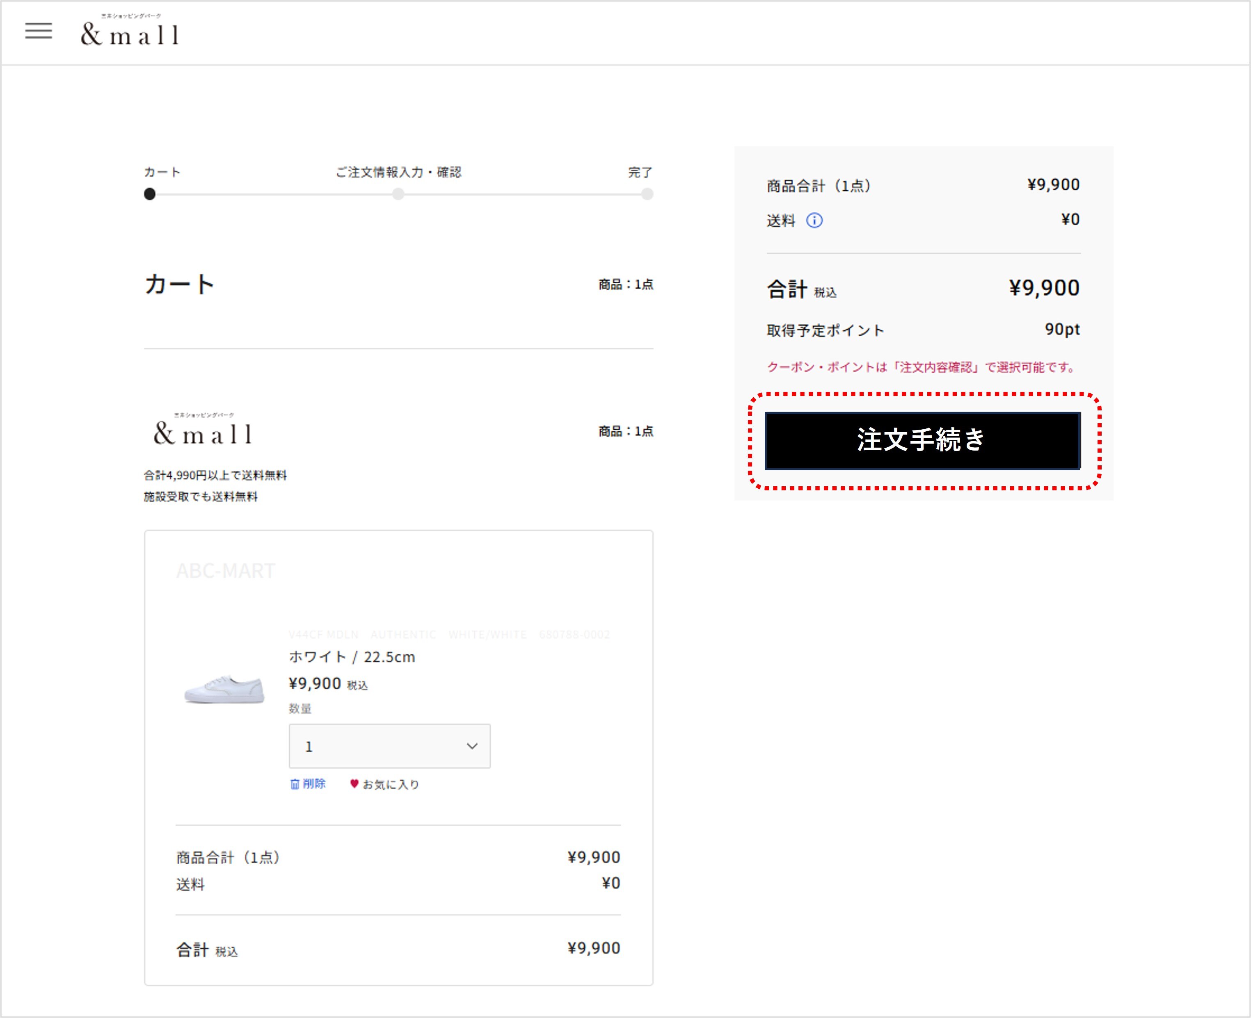Image resolution: width=1251 pixels, height=1018 pixels.
Task: Click the white sneaker product thumbnail
Action: click(224, 688)
